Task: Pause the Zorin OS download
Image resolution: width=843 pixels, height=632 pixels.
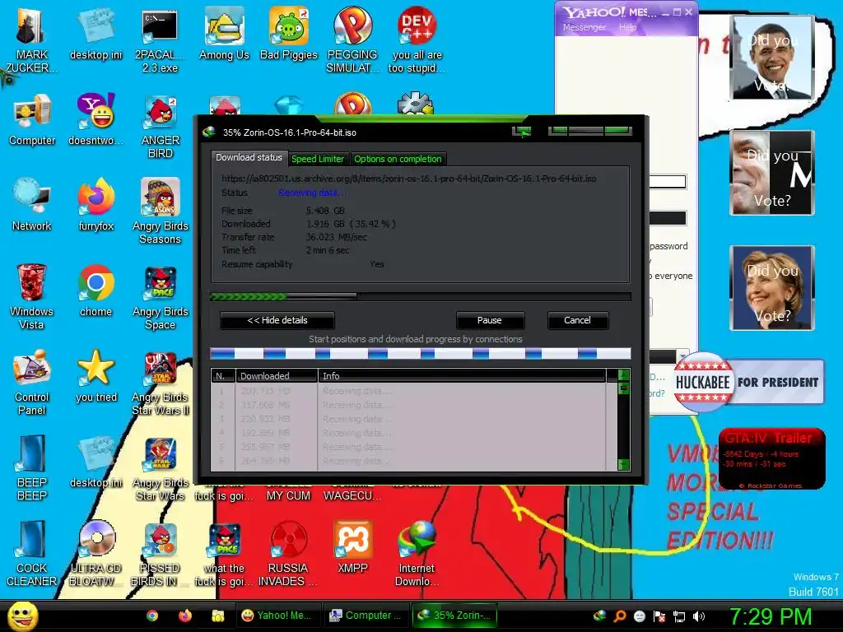Action: [489, 320]
